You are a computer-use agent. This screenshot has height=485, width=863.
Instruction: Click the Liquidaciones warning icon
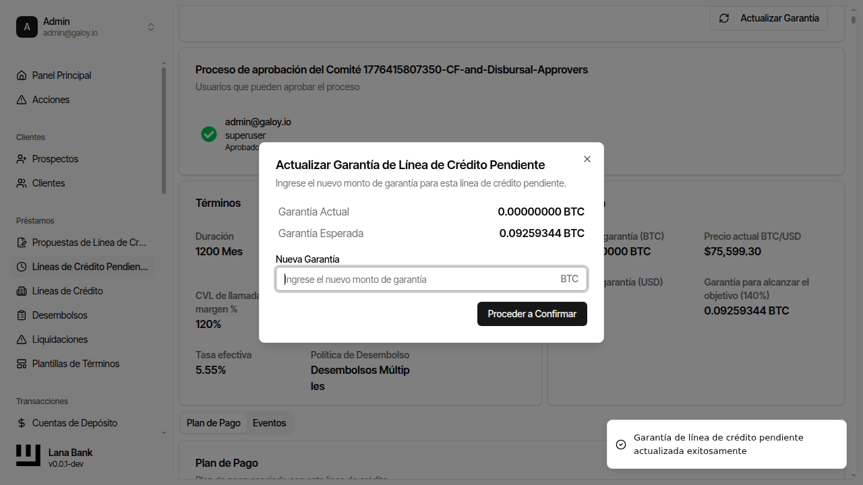click(x=22, y=339)
